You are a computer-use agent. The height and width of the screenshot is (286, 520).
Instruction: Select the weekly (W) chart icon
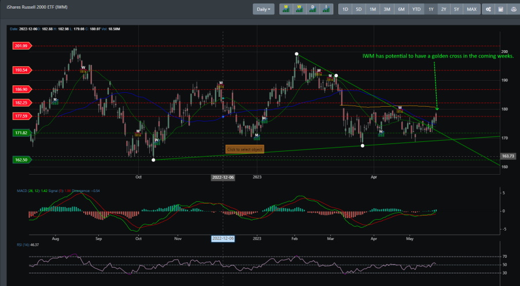click(x=300, y=9)
